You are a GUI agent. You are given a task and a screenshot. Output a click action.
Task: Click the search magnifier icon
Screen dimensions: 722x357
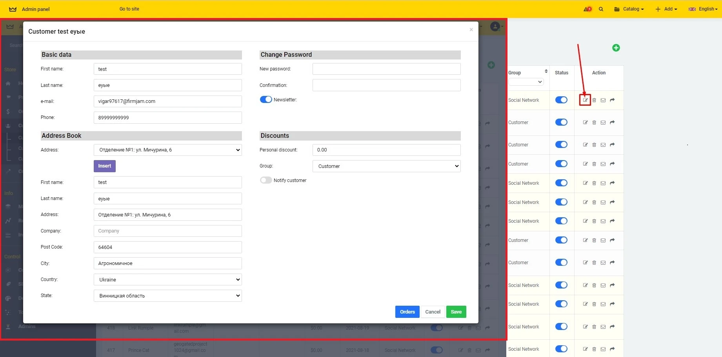click(x=601, y=9)
